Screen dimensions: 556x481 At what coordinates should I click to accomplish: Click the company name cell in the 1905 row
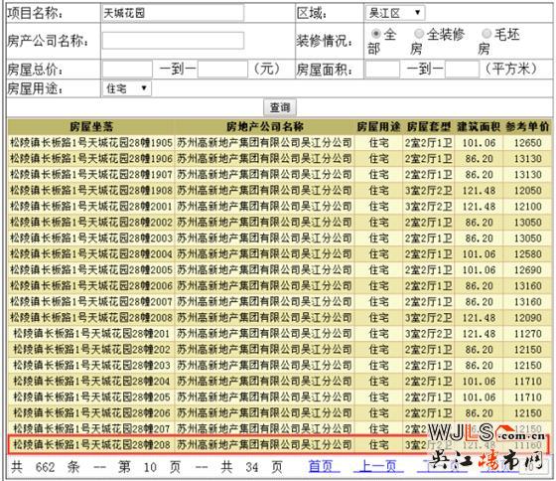[x=264, y=143]
